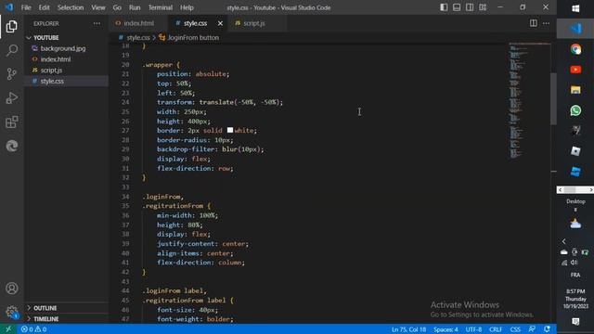The height and width of the screenshot is (334, 594).
Task: Open the Edge browser tools icon
Action: click(x=12, y=146)
